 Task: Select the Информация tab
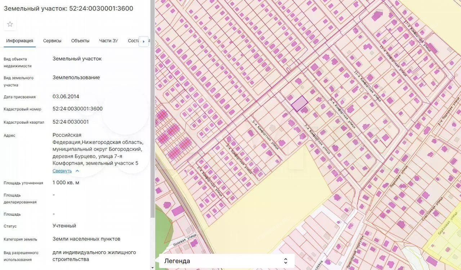[x=20, y=41]
